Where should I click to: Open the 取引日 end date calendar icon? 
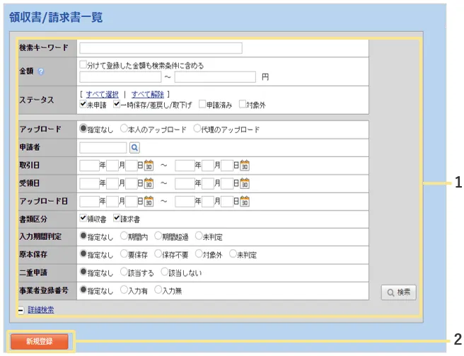(x=245, y=166)
